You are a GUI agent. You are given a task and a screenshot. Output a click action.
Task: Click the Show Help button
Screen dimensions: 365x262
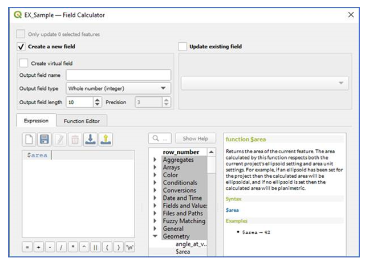pyautogui.click(x=195, y=138)
